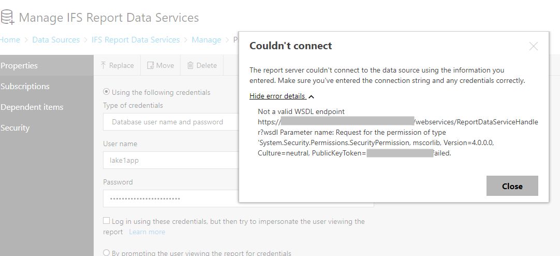Click the Close button in dialog
This screenshot has height=256, width=560.
click(512, 186)
